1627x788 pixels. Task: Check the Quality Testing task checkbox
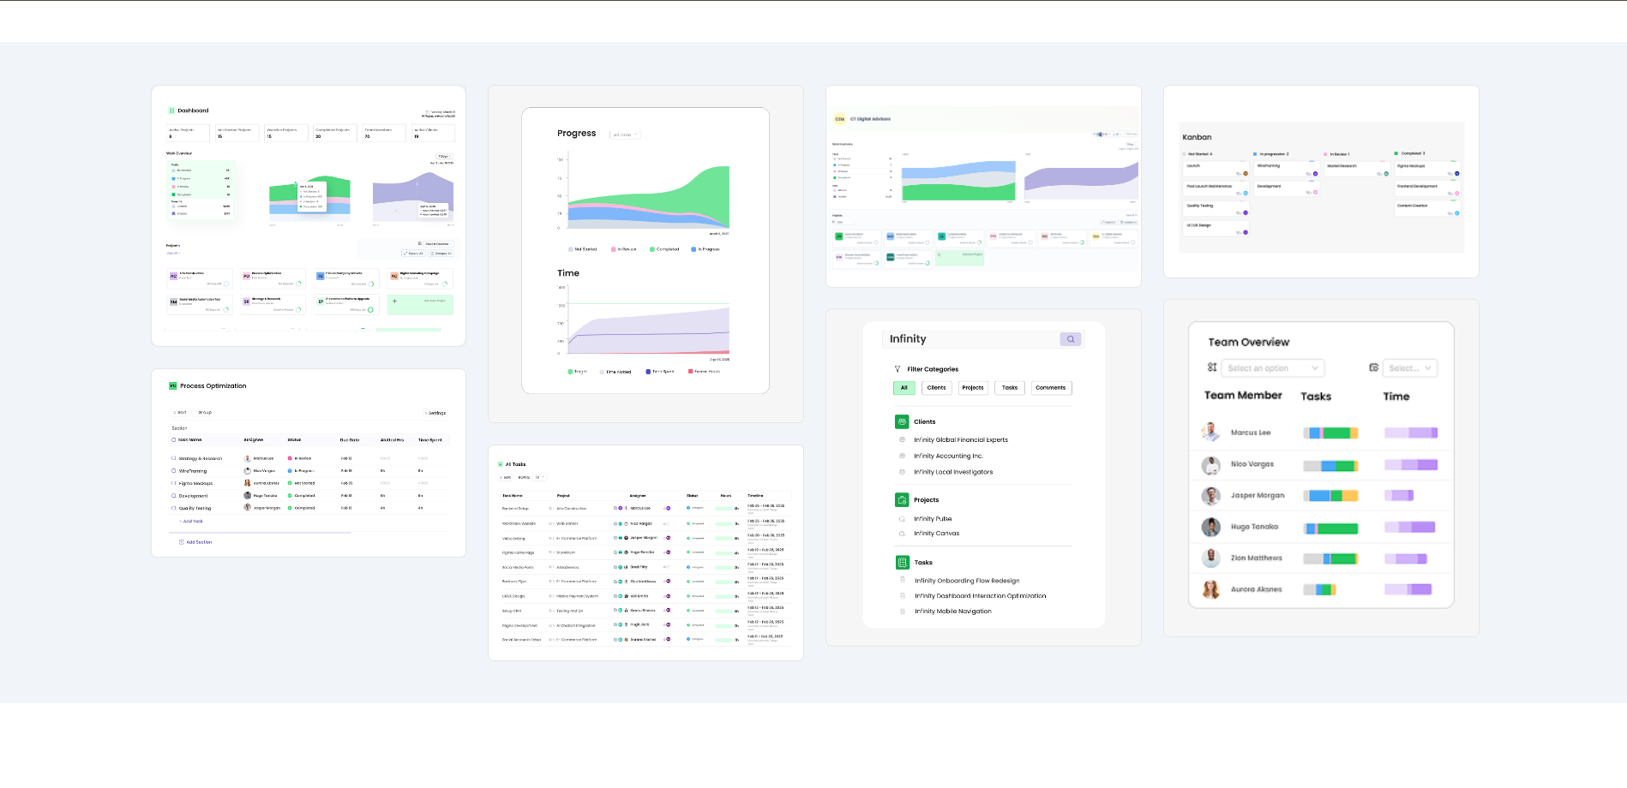(x=173, y=508)
